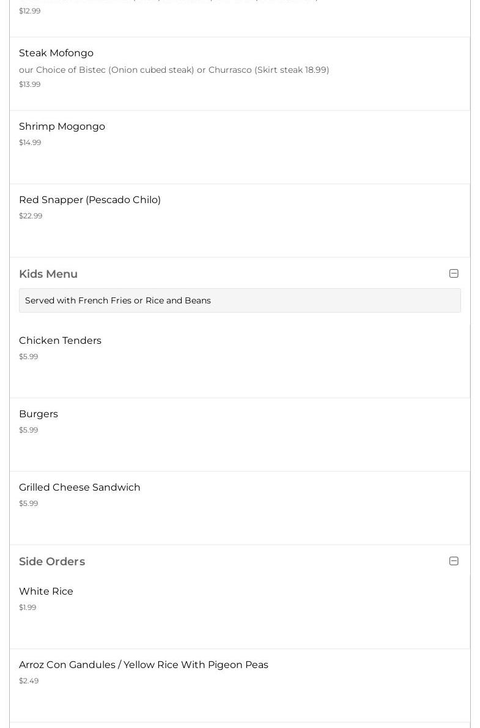Select Chicken Tenders from Kids Menu

[x=60, y=341]
